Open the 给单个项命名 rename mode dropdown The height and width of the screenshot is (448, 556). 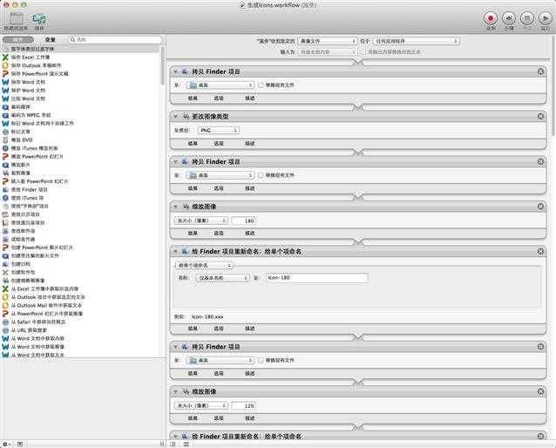tap(204, 265)
